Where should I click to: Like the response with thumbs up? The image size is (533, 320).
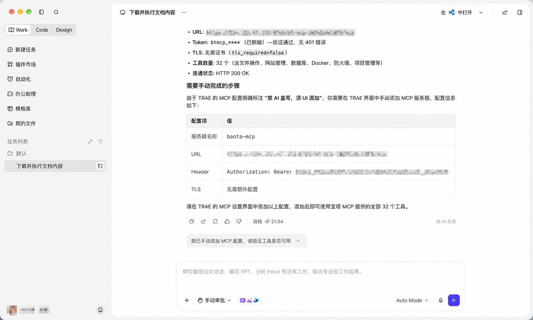coord(227,222)
